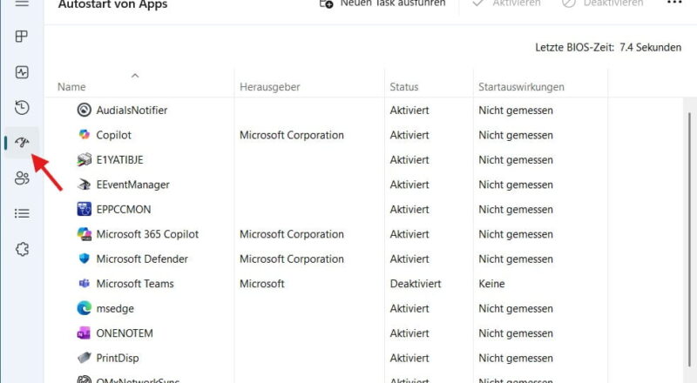Viewport: 697px width, 383px height.
Task: Click the msedge browser icon
Action: [x=84, y=308]
